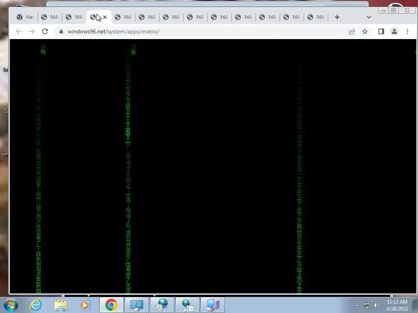Launch Internet Explorer from the taskbar
418x313 pixels.
coord(36,305)
